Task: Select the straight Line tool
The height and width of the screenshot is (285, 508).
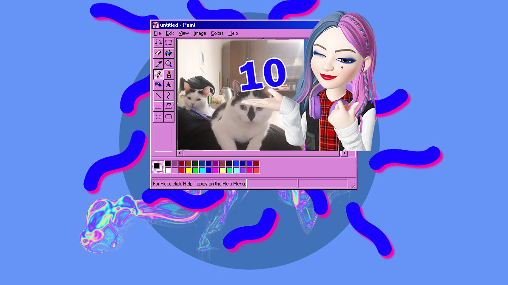Action: point(158,96)
